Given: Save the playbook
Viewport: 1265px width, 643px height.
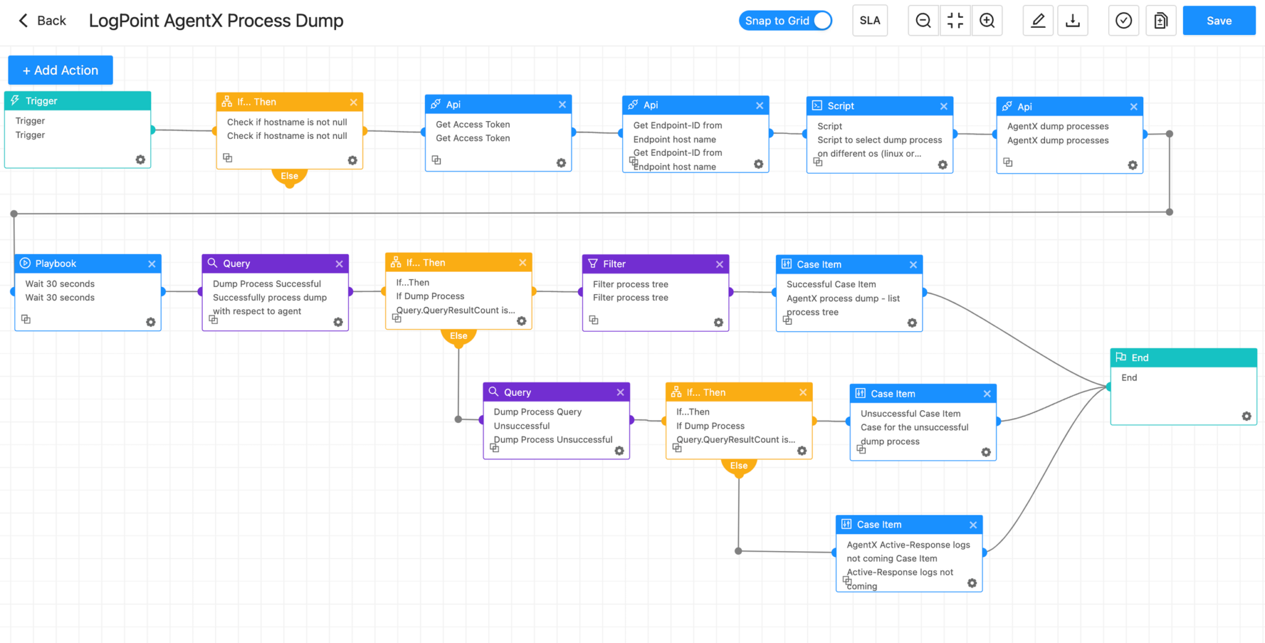Looking at the screenshot, I should tap(1219, 20).
